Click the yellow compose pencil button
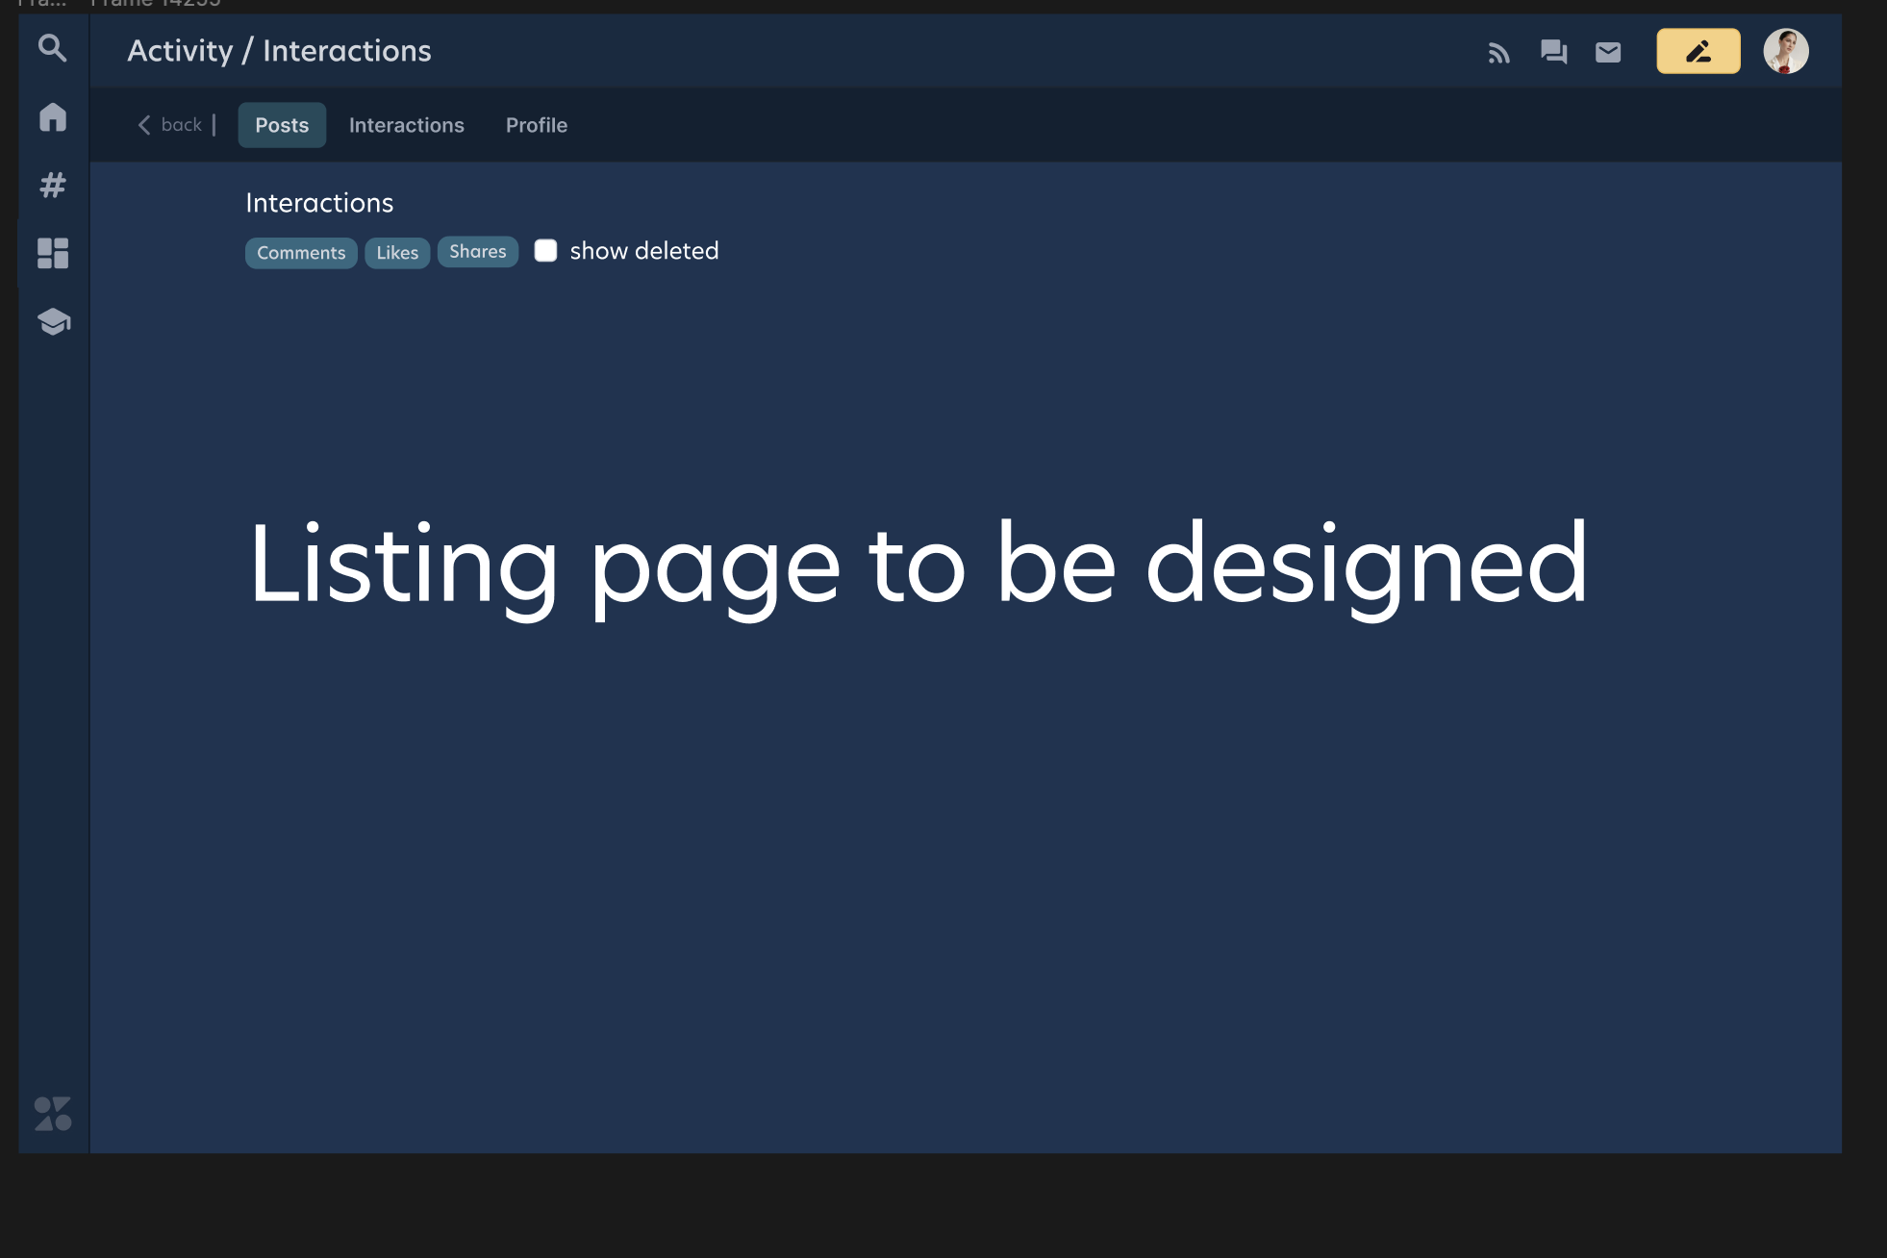The height and width of the screenshot is (1258, 1887). click(x=1698, y=51)
